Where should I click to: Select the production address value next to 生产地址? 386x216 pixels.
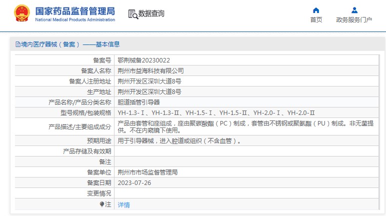(149, 92)
